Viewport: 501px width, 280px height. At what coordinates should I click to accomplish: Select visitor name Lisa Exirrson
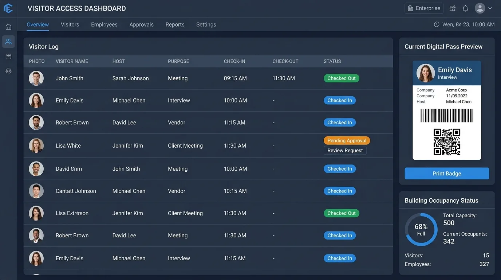pyautogui.click(x=72, y=213)
